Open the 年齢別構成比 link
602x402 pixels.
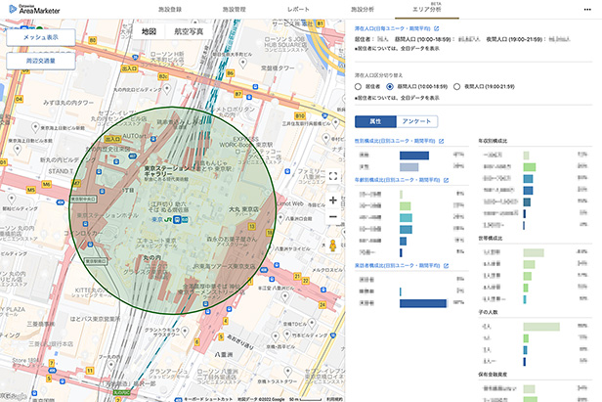tap(398, 180)
